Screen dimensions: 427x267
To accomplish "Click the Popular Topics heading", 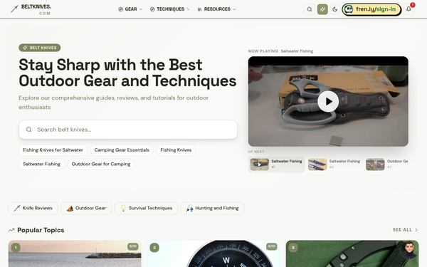I will (41, 230).
